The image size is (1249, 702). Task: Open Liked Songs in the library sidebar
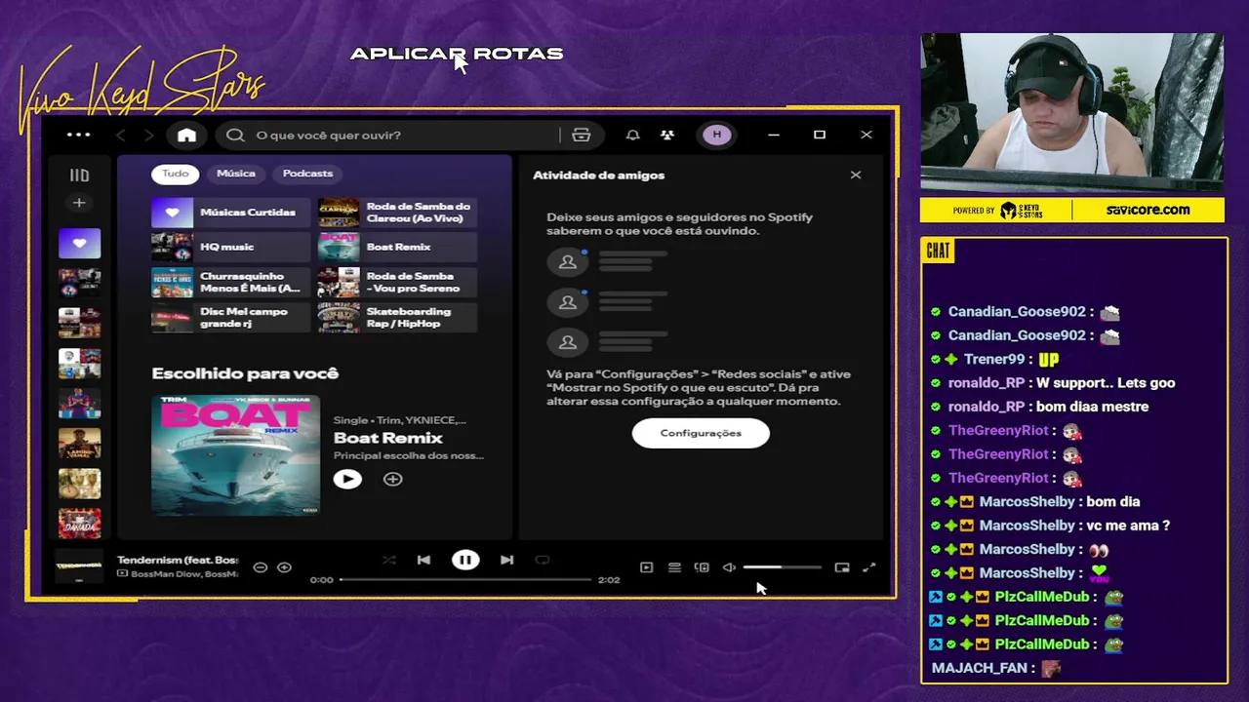79,243
